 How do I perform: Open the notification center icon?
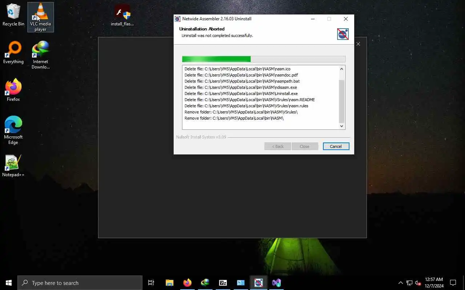pos(453,283)
